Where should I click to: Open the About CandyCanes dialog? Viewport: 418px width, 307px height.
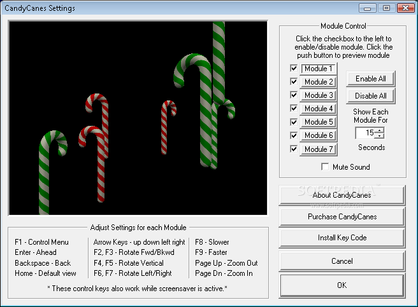click(342, 195)
